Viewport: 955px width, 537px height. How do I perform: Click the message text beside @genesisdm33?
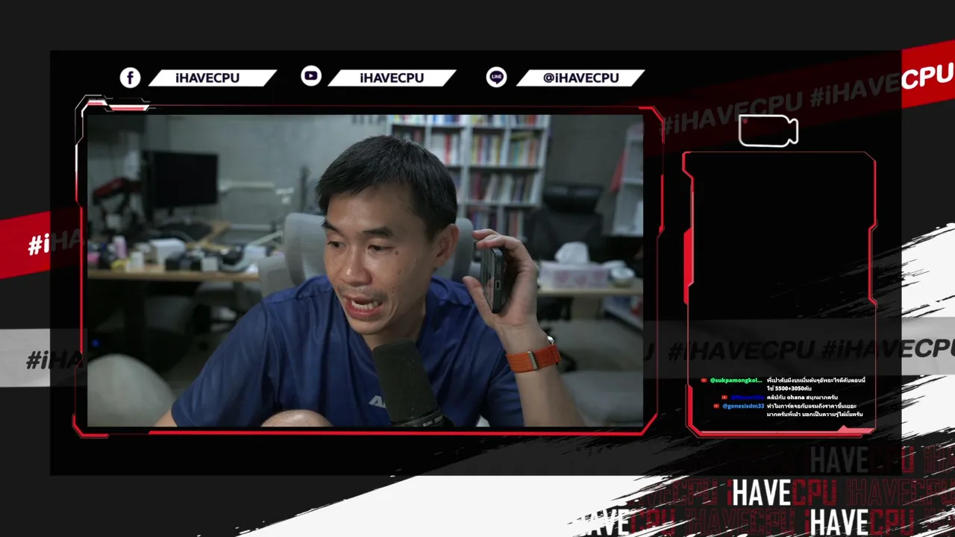point(815,410)
